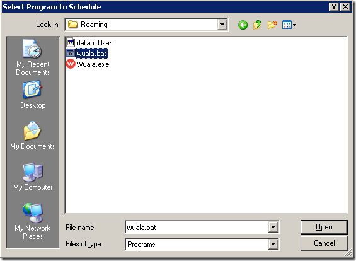Select the wuala.bat file
The image size is (356, 261).
[87, 54]
